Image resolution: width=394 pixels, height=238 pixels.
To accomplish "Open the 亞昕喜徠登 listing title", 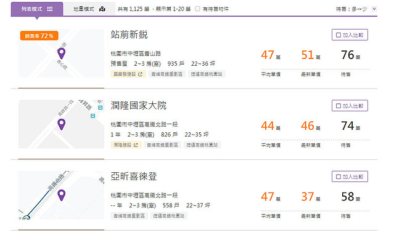I will 134,177.
